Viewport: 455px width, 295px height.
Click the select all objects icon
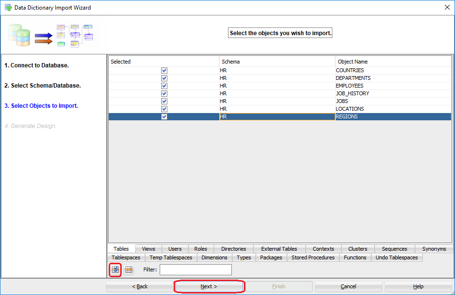coord(115,269)
